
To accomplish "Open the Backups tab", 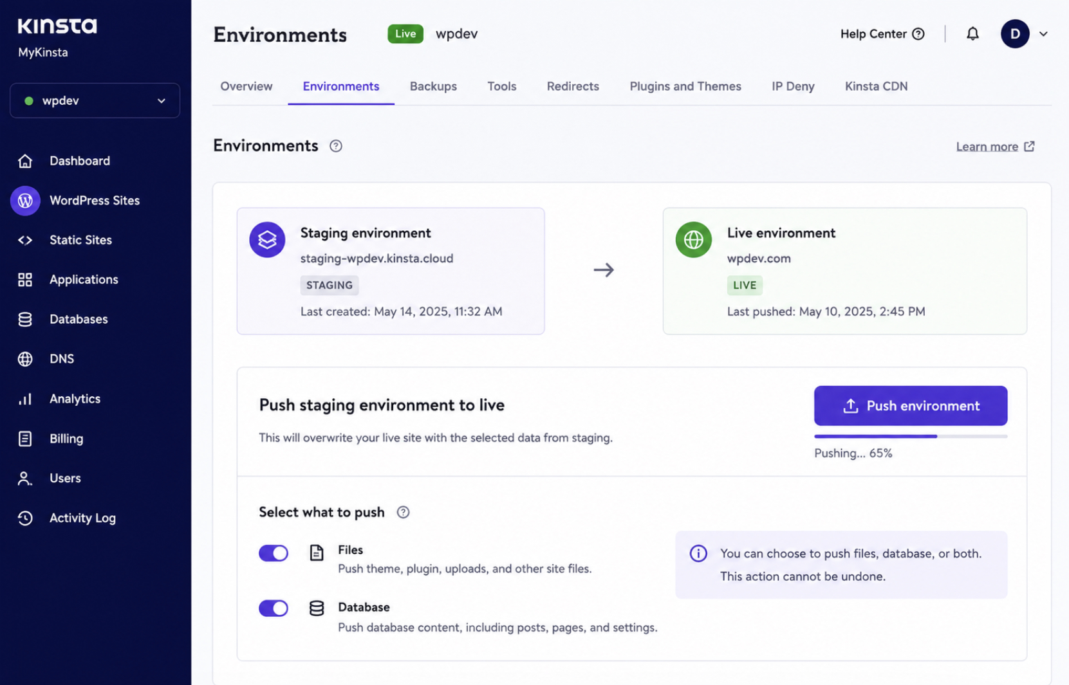I will [x=433, y=86].
